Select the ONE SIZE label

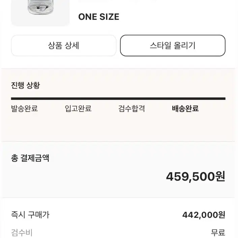[x=99, y=17]
